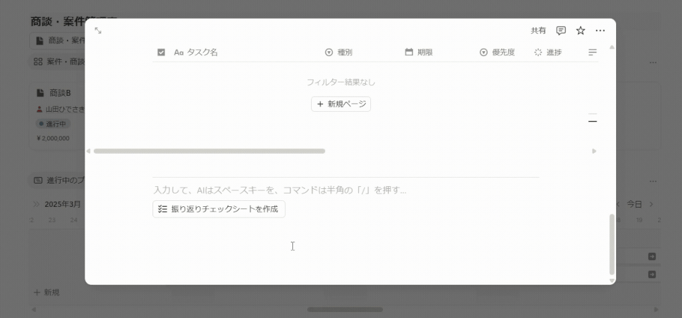
Task: Open gallery view three-dot options in background
Action: (x=653, y=63)
